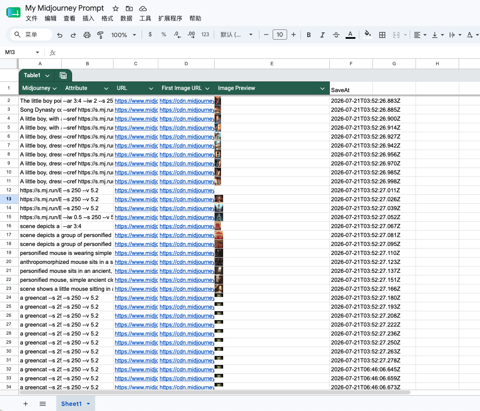Click the redo arrow
480x411 pixels.
73,35
